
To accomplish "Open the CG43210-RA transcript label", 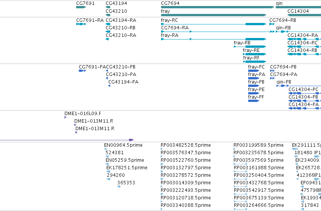I will click(x=121, y=35).
